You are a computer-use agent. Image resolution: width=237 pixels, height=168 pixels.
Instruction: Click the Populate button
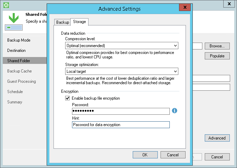coord(217,56)
